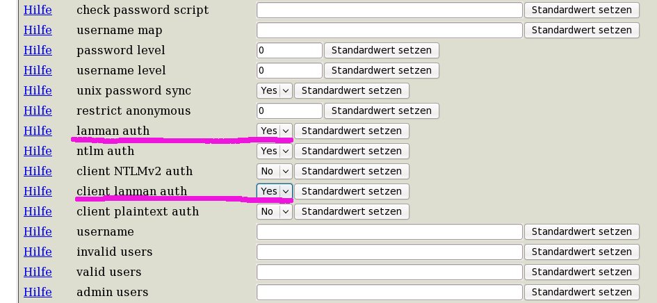This screenshot has width=657, height=303.
Task: Click Hilfe link for check password script
Action: pos(38,10)
